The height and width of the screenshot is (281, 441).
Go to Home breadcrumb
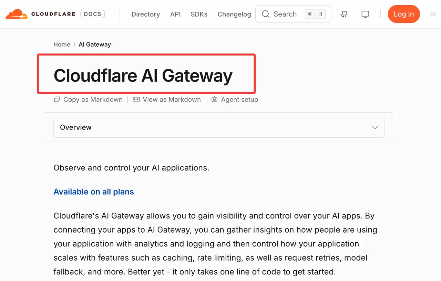pos(62,45)
